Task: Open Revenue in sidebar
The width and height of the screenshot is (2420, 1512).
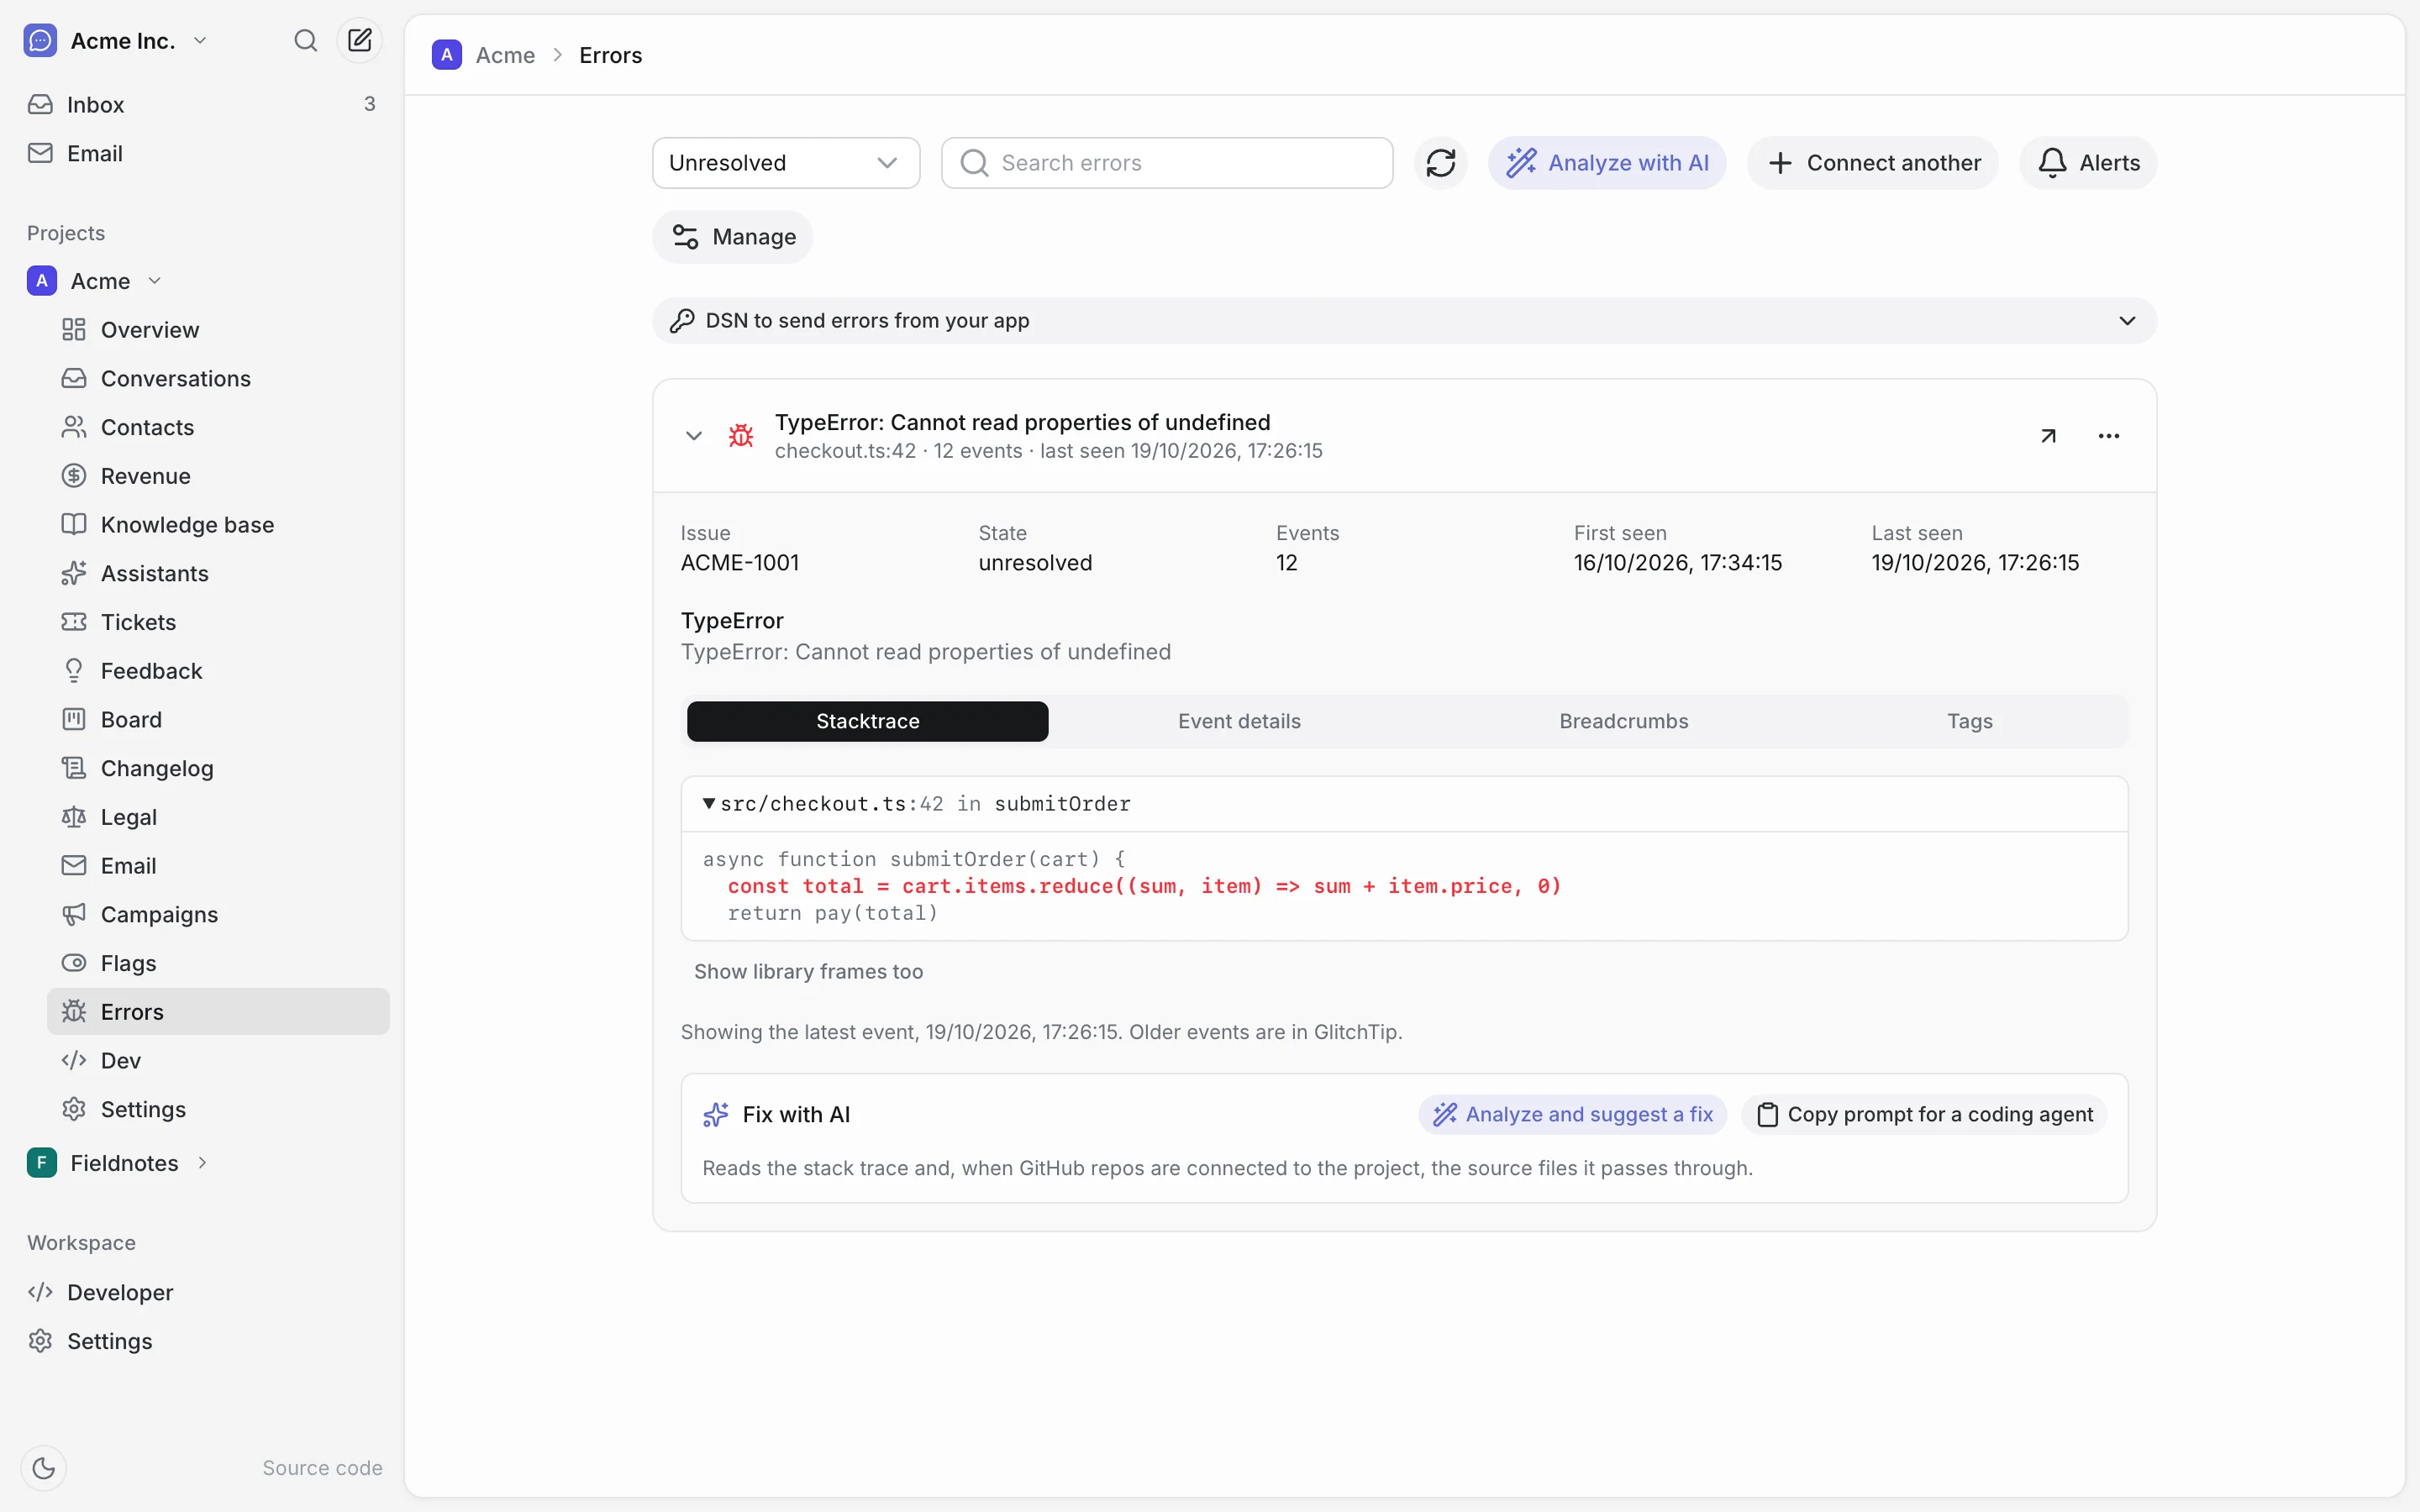Action: coord(218,476)
